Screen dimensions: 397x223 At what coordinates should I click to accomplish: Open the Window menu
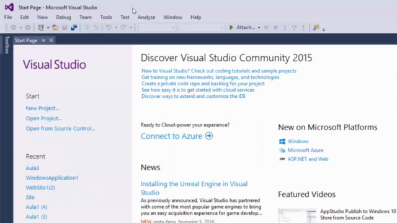(172, 17)
